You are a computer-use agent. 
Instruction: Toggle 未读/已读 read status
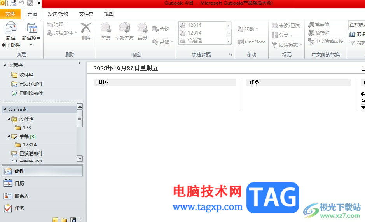[286, 25]
